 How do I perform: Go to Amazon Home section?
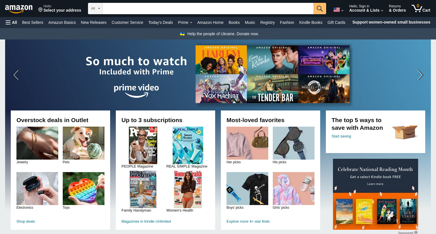click(210, 22)
